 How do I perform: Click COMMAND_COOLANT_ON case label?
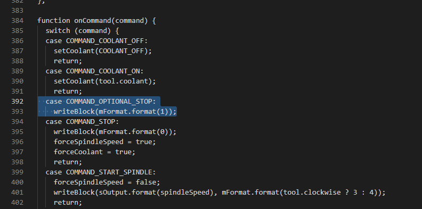pos(104,71)
